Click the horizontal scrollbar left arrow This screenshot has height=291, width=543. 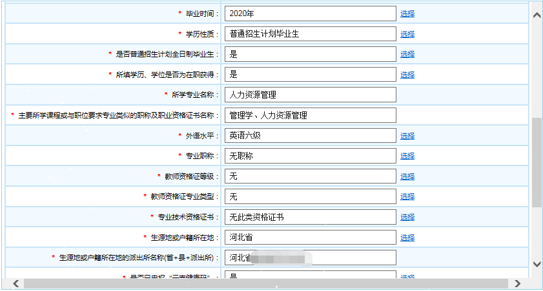(16, 284)
